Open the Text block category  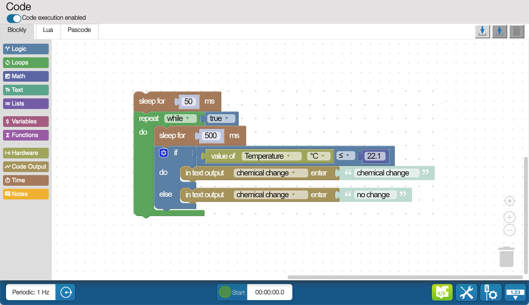coord(26,90)
